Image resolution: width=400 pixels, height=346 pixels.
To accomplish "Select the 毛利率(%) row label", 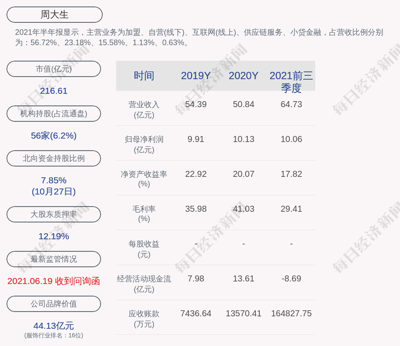I will [144, 214].
